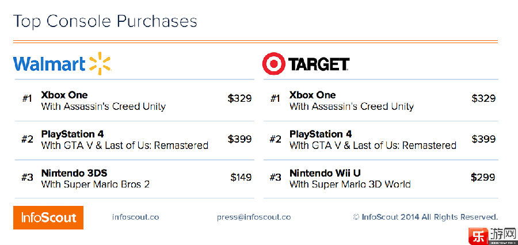Click the $299 price for Wii U

(x=483, y=177)
